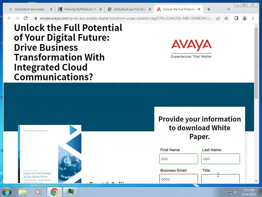The image size is (262, 197).
Task: Click the 'First Name' label
Action: click(x=170, y=150)
